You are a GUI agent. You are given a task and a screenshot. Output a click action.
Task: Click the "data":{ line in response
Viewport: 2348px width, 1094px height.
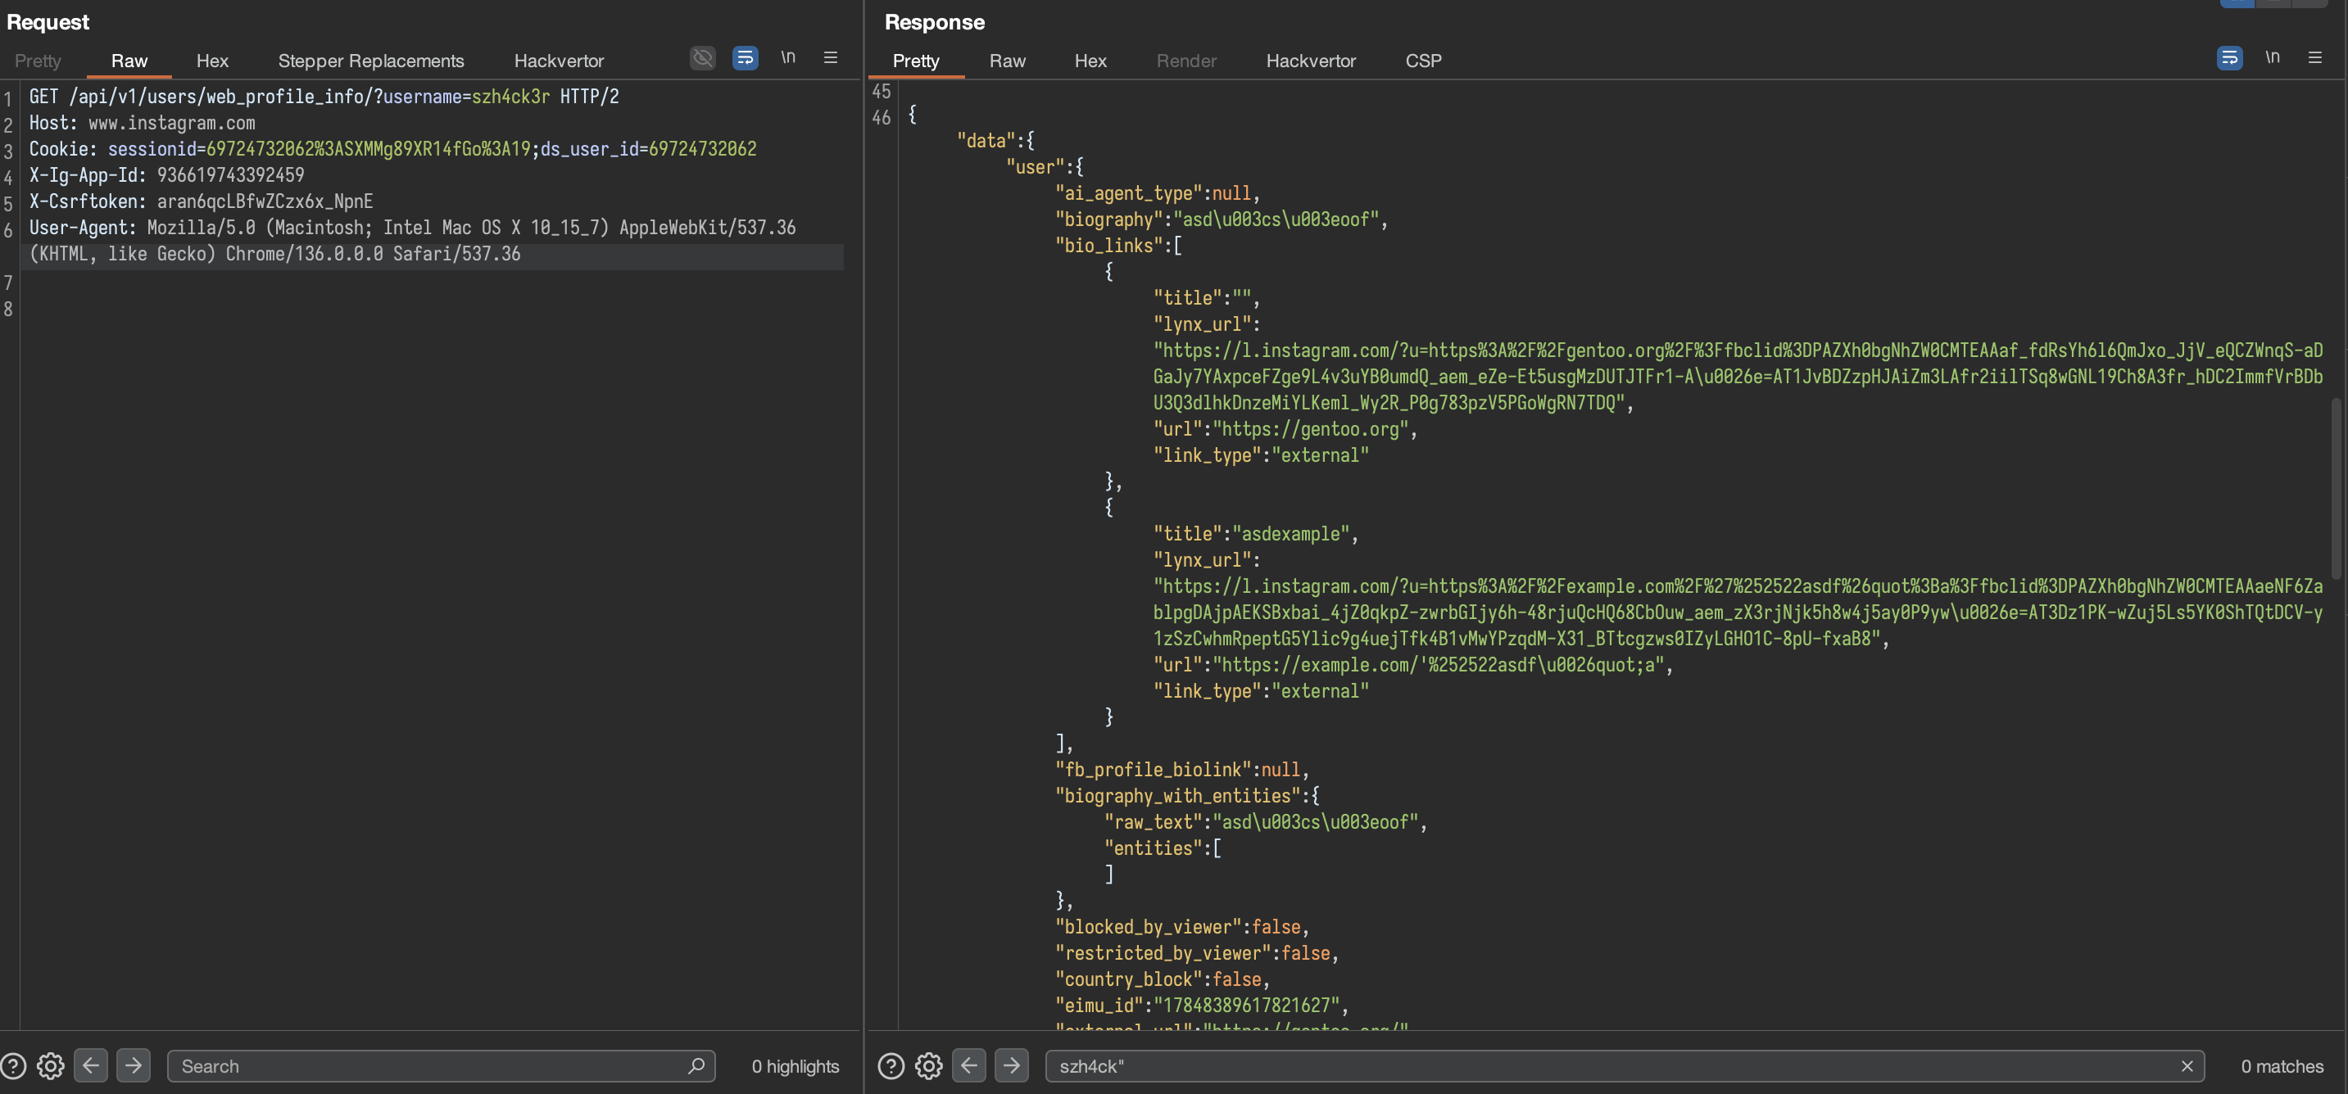(995, 140)
